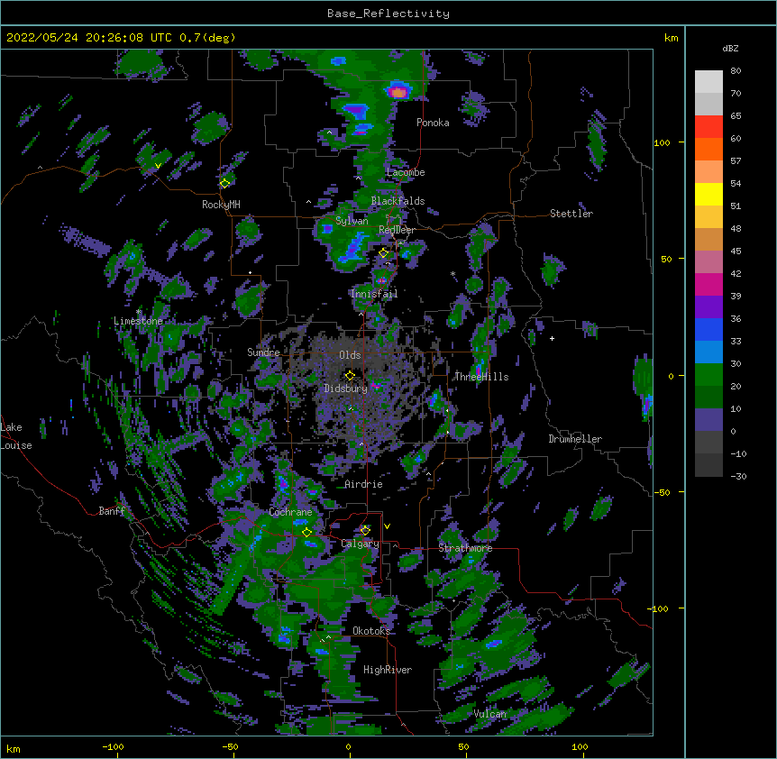The width and height of the screenshot is (777, 759).
Task: Select the slate 0-10 dBZ legend swatch
Action: point(708,420)
